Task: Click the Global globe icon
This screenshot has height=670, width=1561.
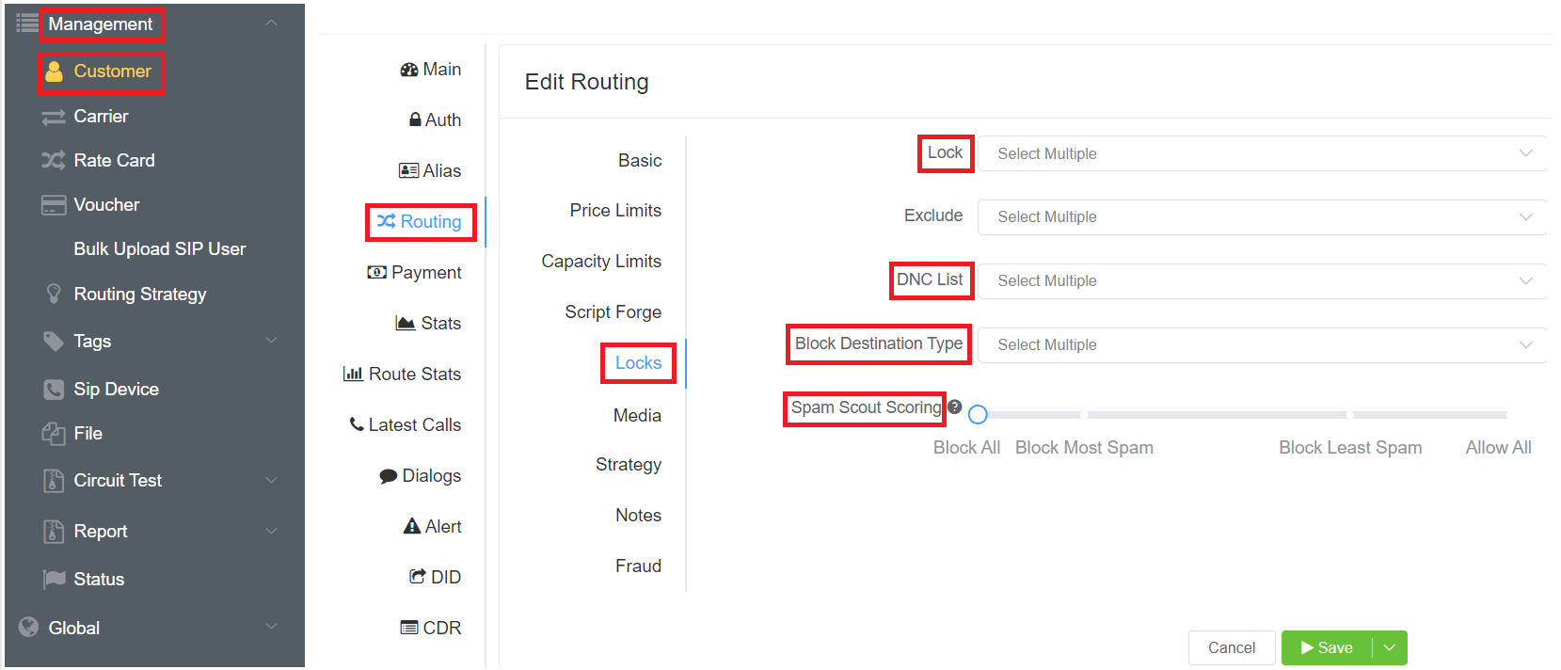Action: pos(29,628)
